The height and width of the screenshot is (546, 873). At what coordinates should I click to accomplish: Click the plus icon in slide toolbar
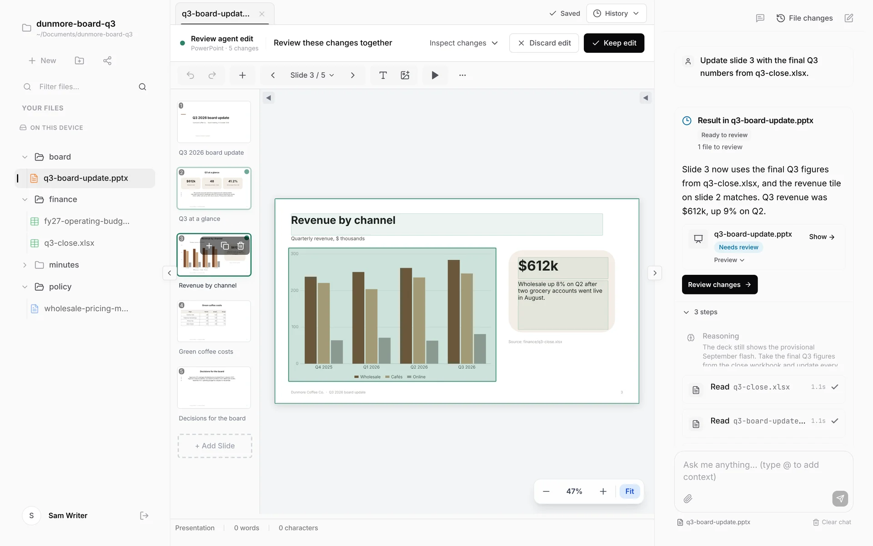(x=242, y=75)
